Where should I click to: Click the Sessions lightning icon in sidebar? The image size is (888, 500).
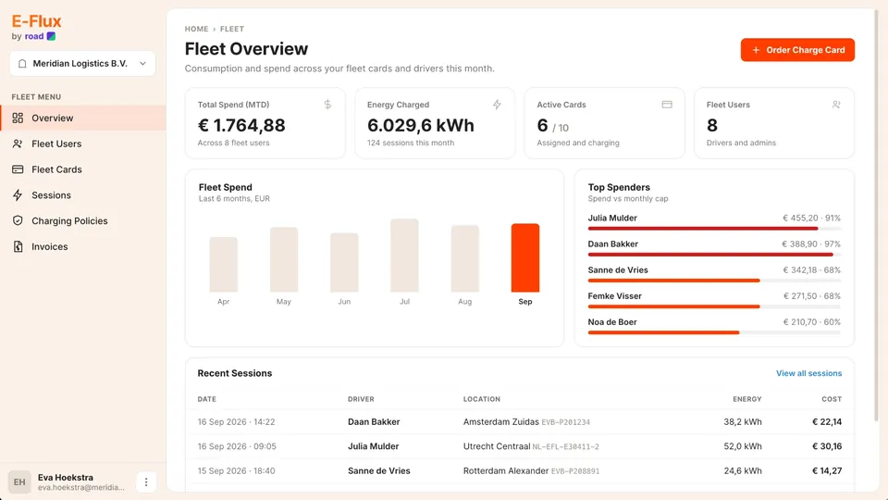coord(18,195)
